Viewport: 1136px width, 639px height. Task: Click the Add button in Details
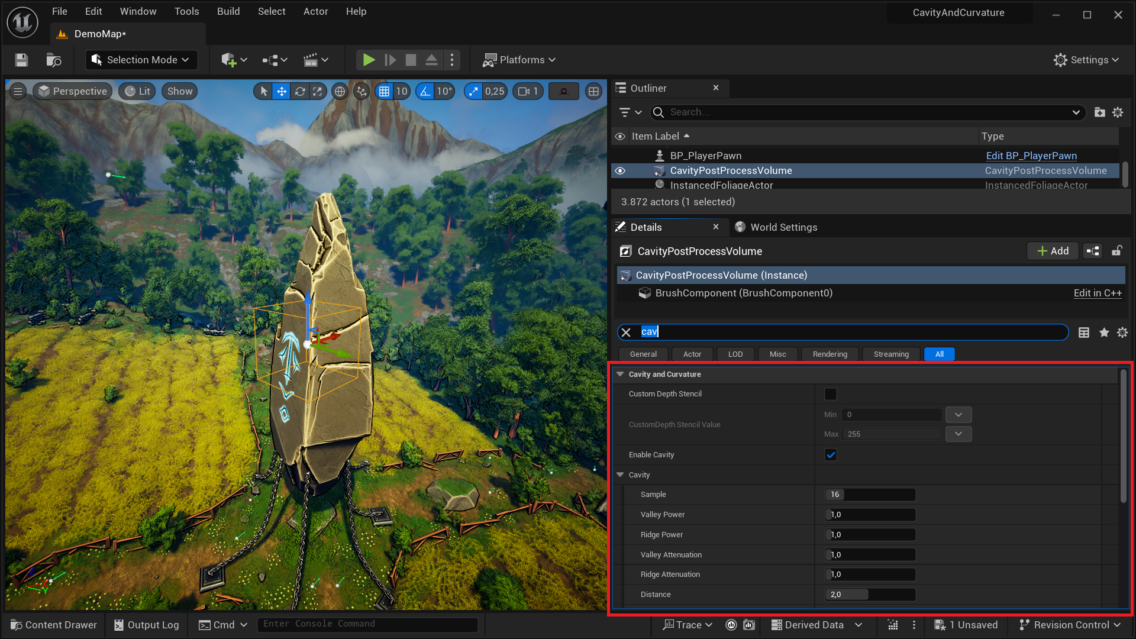click(x=1053, y=251)
